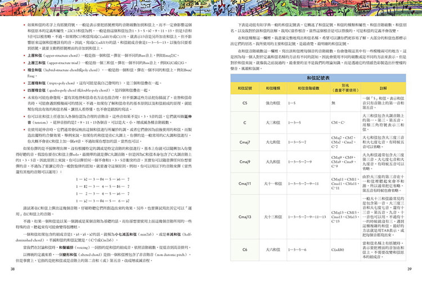Select the 和弦音階級數 column header
Image resolution: width=422 pixels, height=281 pixels.
308,88
